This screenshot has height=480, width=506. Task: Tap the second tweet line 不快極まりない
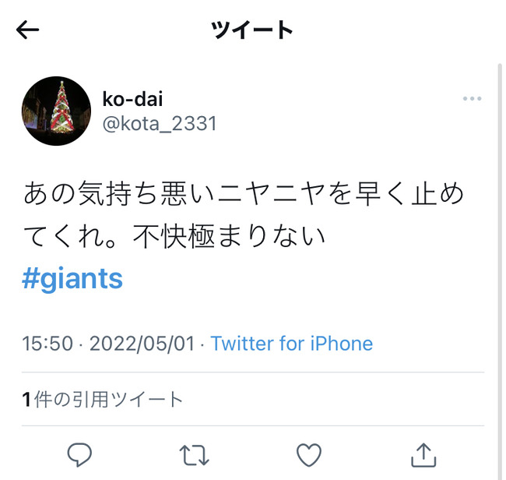[x=229, y=236]
